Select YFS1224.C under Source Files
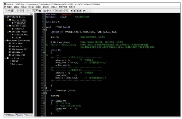This screenshot has height=119, width=182. click(20, 23)
